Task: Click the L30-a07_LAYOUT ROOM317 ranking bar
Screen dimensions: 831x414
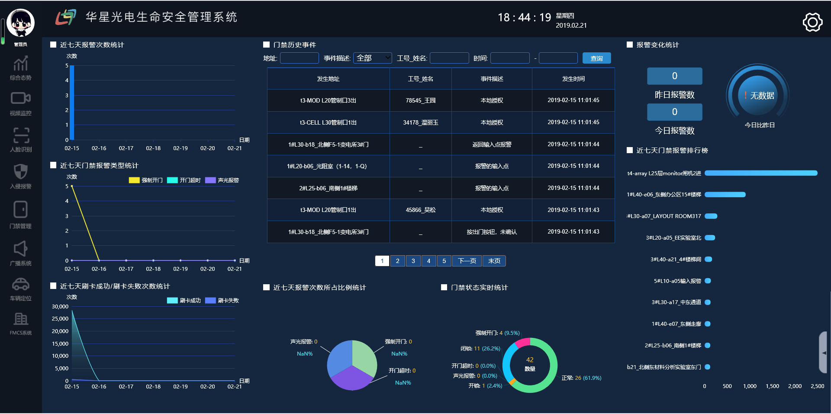Action: click(x=711, y=216)
